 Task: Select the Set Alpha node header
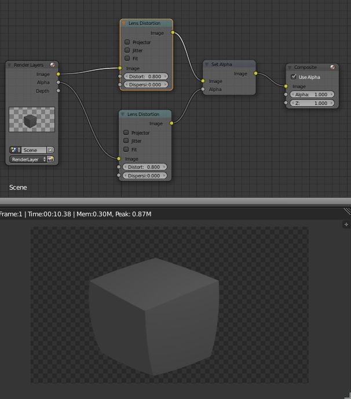[229, 64]
